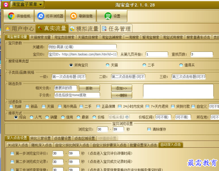219x171 pixels.
Task: Open the 点击量设置 tab
Action: (x=62, y=138)
